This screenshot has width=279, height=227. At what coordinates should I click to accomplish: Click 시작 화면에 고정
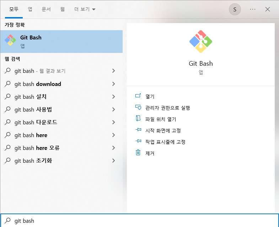click(163, 131)
